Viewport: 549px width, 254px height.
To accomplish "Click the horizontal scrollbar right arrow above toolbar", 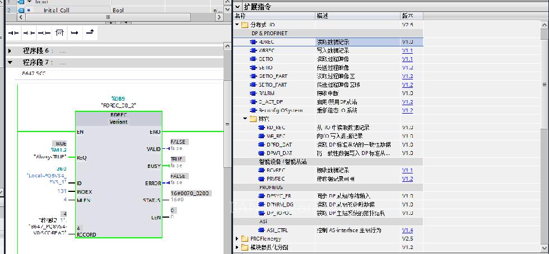I will click(220, 17).
